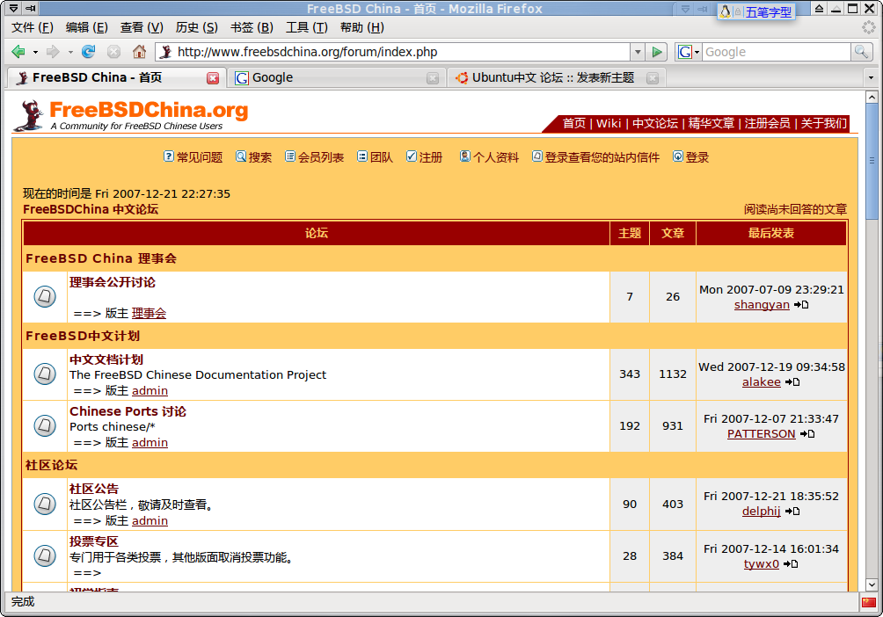Screen dimensions: 883x617
Task: Open the window menu arrow in the title bar
Action: pos(13,9)
